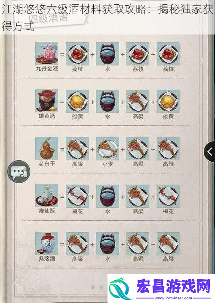Select the 桑落酒 wine jar icon
Image resolution: width=215 pixels, height=303 pixels.
[47, 243]
